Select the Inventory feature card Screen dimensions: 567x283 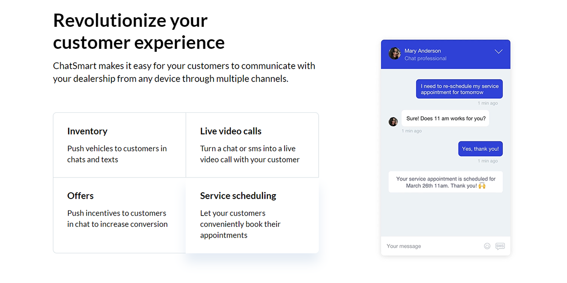[x=119, y=145]
